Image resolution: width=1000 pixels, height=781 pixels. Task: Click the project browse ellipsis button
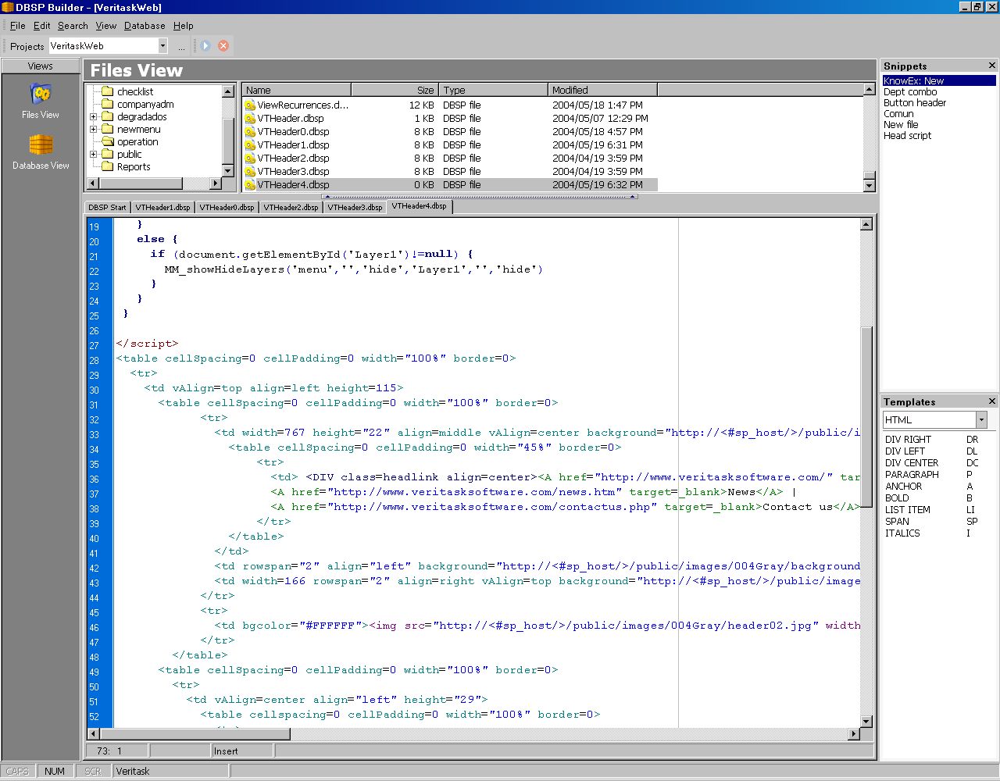(181, 46)
